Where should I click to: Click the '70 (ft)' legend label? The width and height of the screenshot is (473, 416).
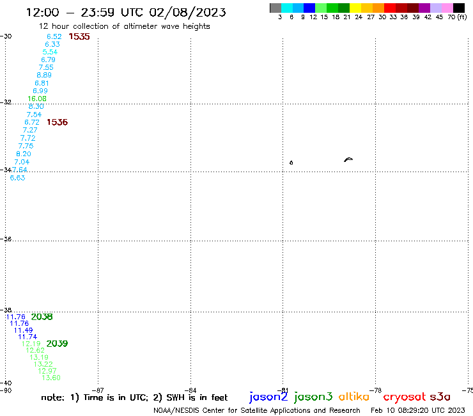coord(457,17)
